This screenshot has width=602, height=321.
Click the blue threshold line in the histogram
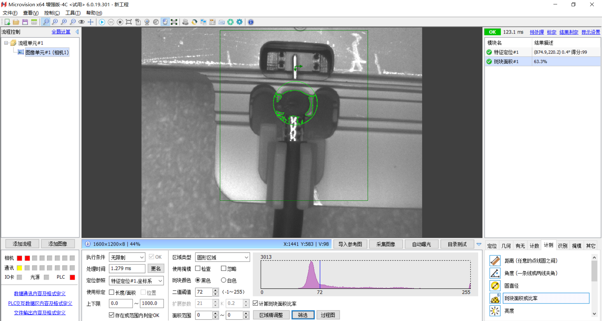320,274
